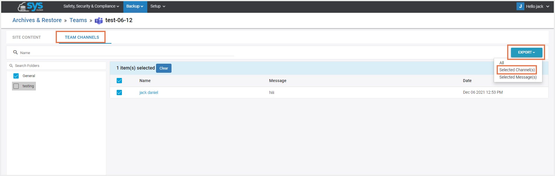This screenshot has height=176, width=555.
Task: Click the search magnifier beside the Name field
Action: [x=15, y=52]
